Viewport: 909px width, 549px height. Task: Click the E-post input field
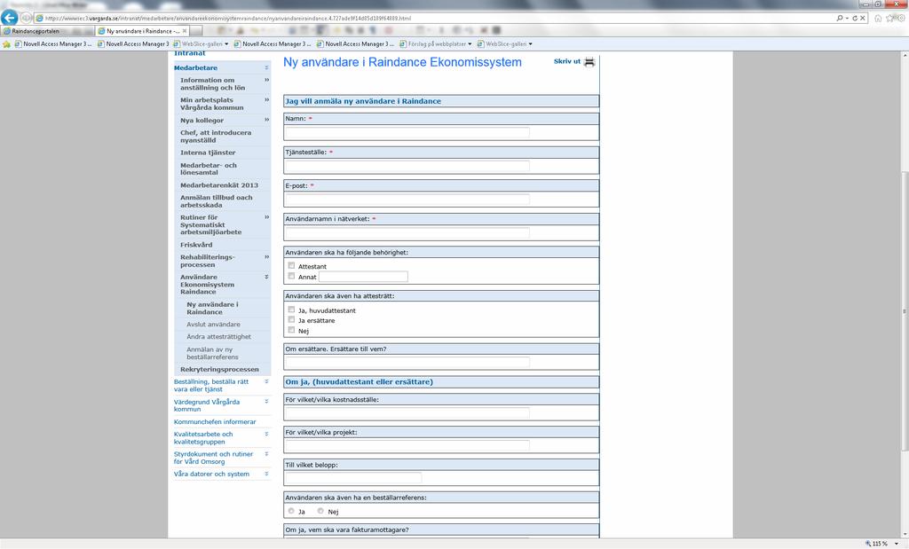(x=407, y=200)
